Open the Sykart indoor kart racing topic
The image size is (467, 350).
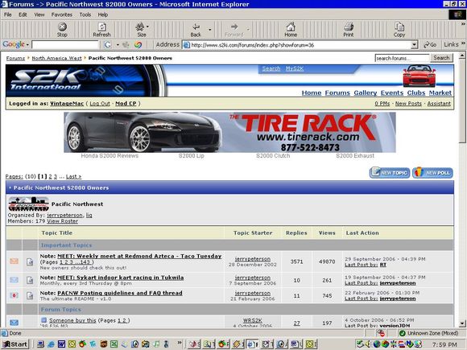(121, 278)
